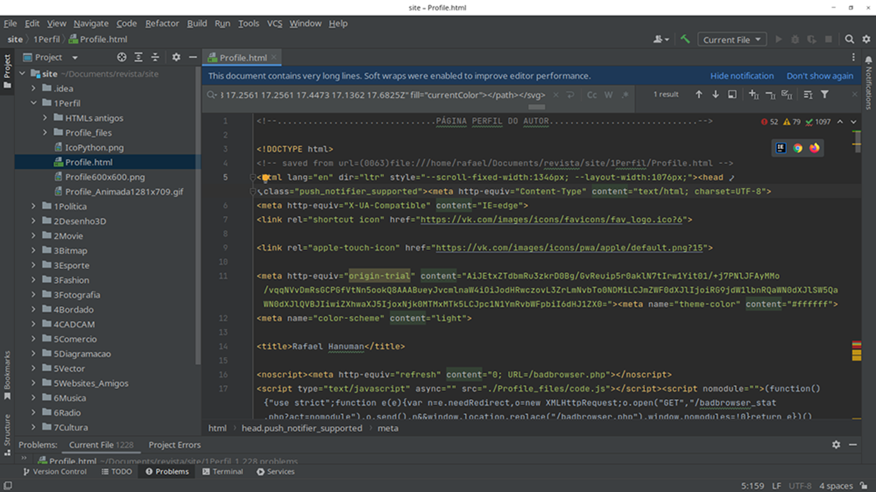
Task: Open the VCS menu
Action: click(x=274, y=23)
